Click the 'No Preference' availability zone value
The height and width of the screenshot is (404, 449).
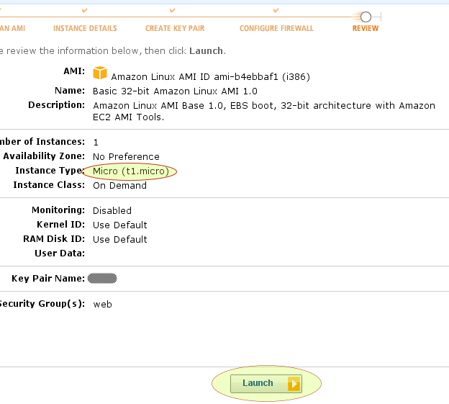pyautogui.click(x=126, y=157)
